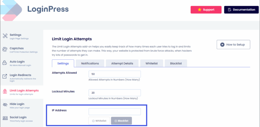The image size is (260, 127).
Task: Click the Settings wrench icon in sidebar
Action: click(x=5, y=36)
